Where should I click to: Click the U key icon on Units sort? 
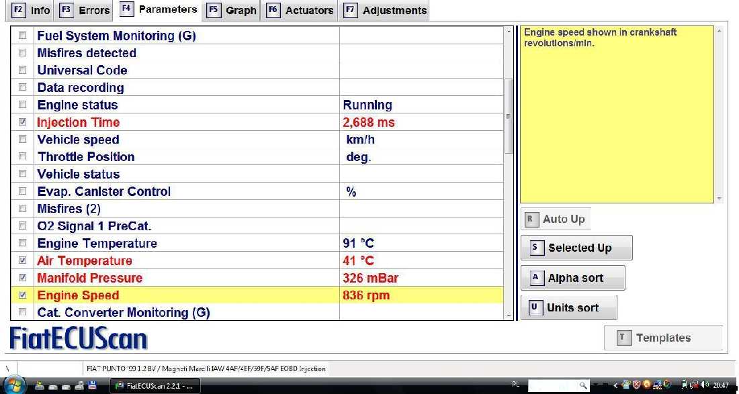(535, 308)
